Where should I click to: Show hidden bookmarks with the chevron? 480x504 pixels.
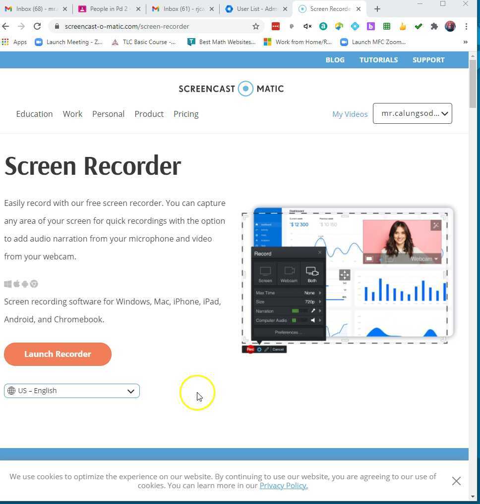coord(465,42)
